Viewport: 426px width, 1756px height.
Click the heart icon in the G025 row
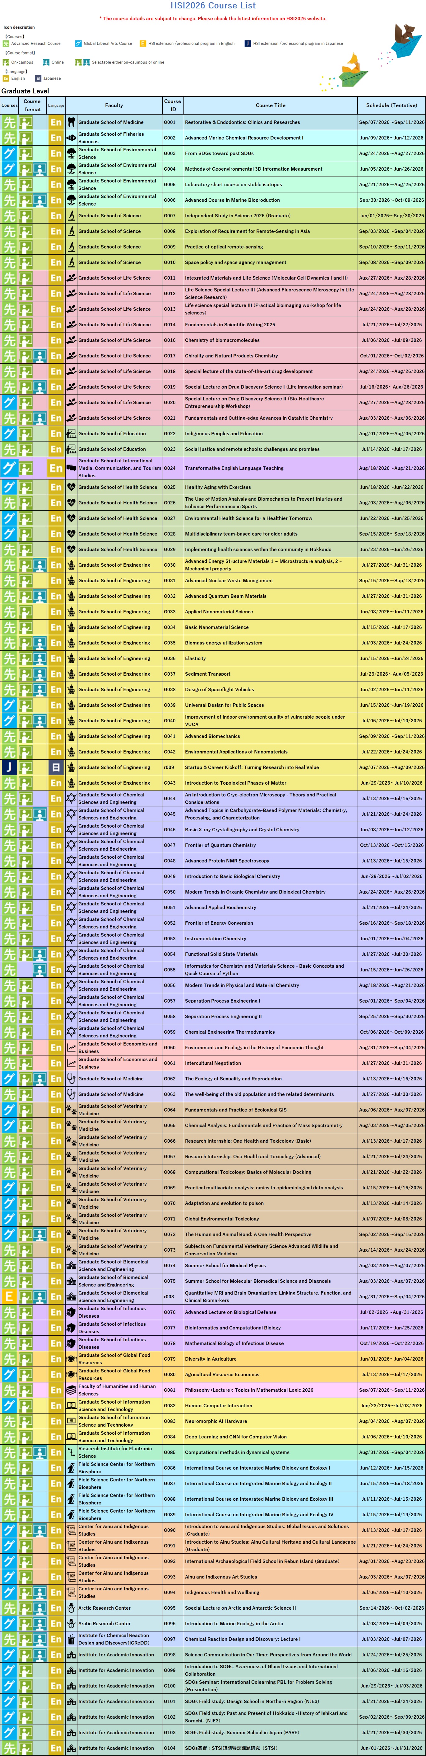coord(72,487)
